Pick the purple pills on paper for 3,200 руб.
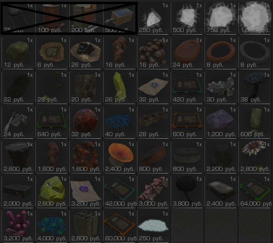The height and width of the screenshot is (243, 273). pos(86,191)
